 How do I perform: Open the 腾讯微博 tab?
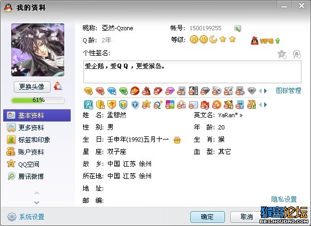coord(37,176)
